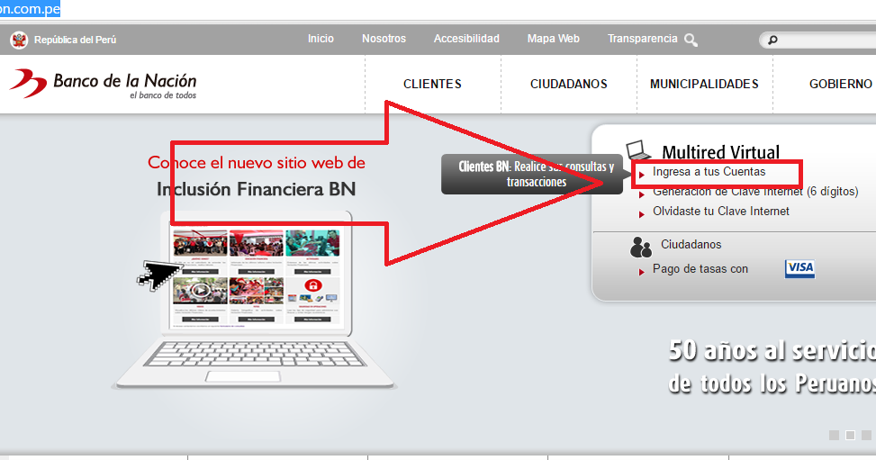Image resolution: width=876 pixels, height=460 pixels.
Task: Open the Transparencia menu item
Action: [643, 39]
